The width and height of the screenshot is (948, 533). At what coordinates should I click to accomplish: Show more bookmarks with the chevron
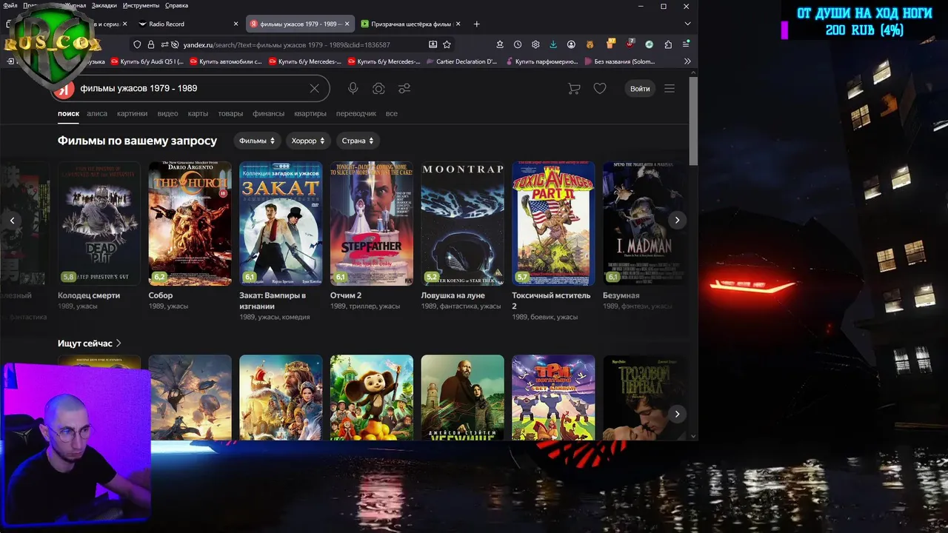tap(687, 61)
